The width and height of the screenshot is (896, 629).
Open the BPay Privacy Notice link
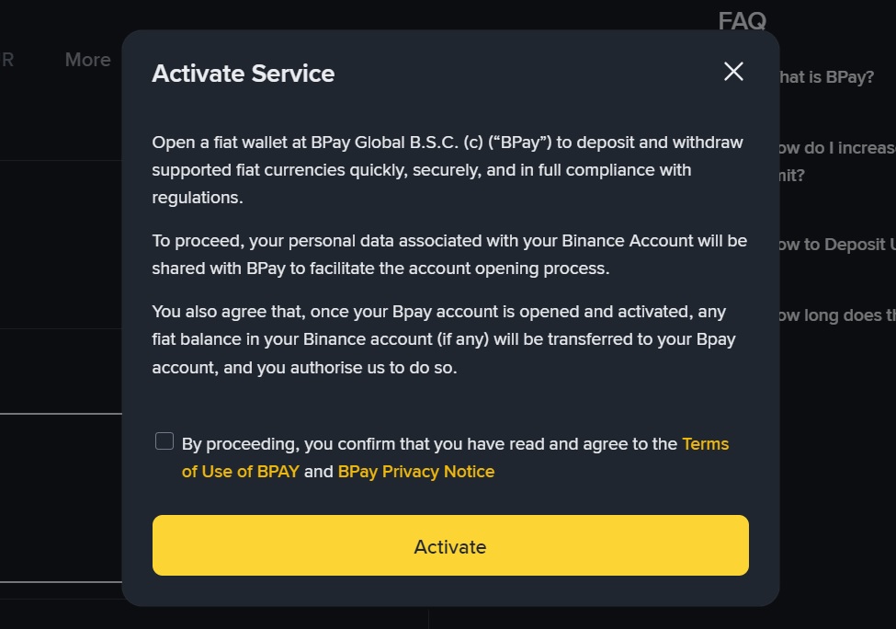click(416, 471)
